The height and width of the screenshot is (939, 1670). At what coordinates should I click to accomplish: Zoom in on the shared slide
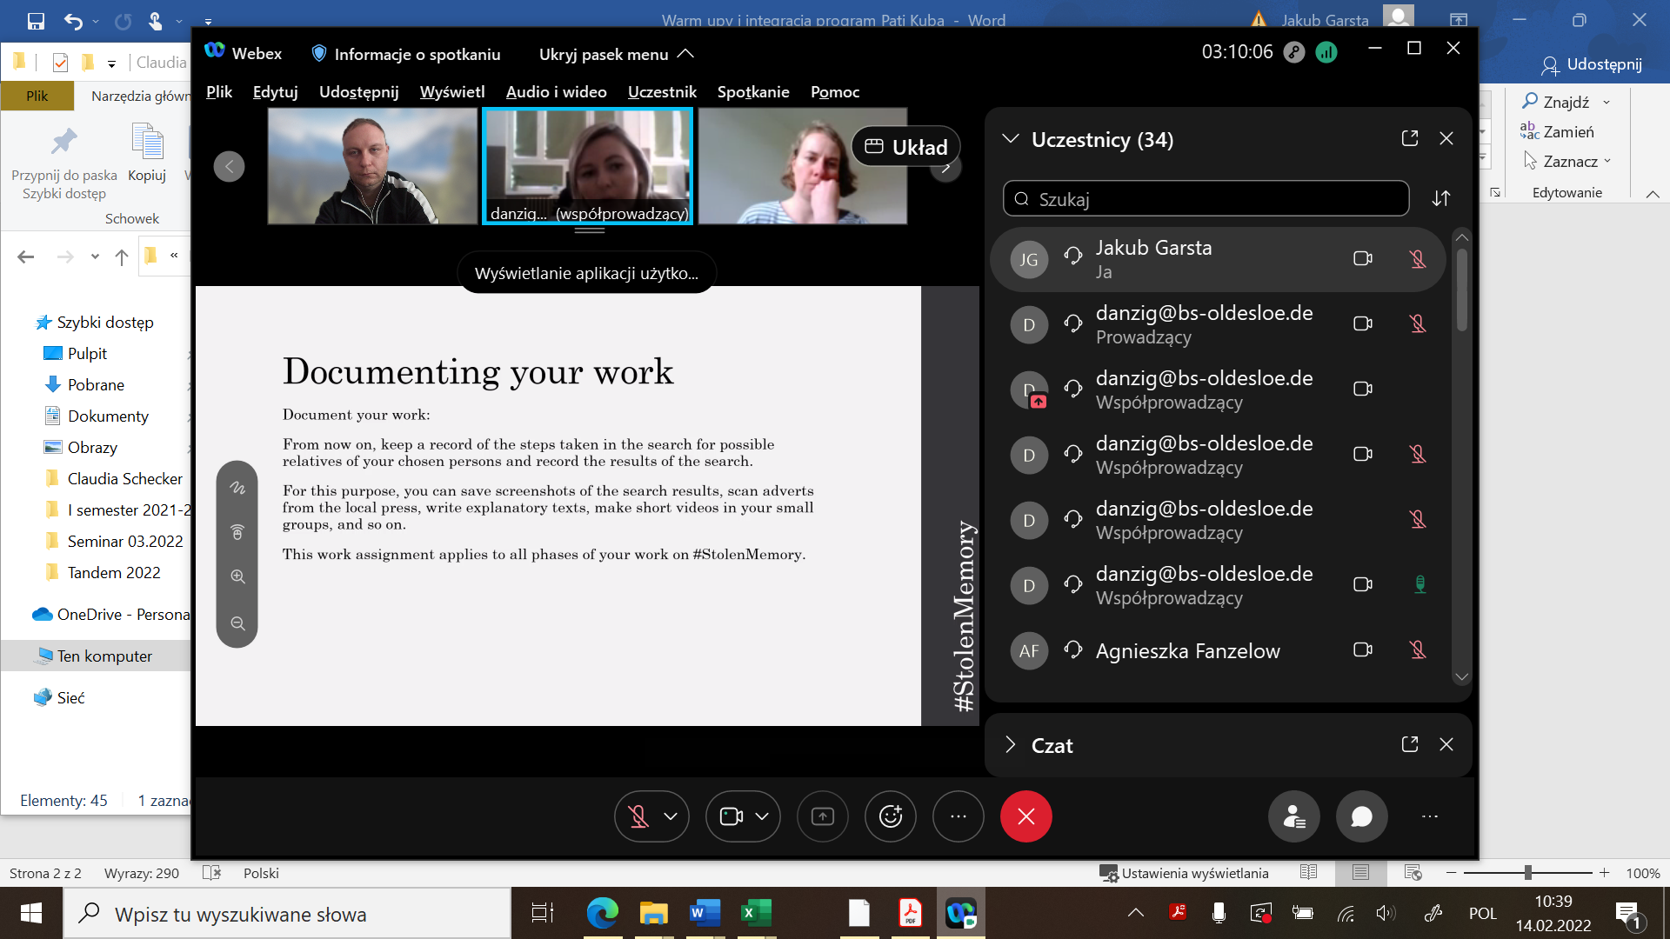[x=237, y=576]
